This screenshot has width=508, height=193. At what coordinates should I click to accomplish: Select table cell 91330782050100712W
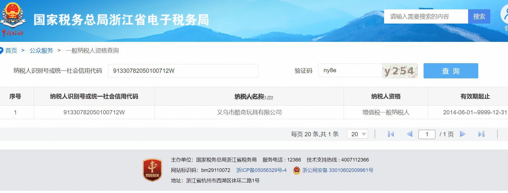pyautogui.click(x=94, y=112)
